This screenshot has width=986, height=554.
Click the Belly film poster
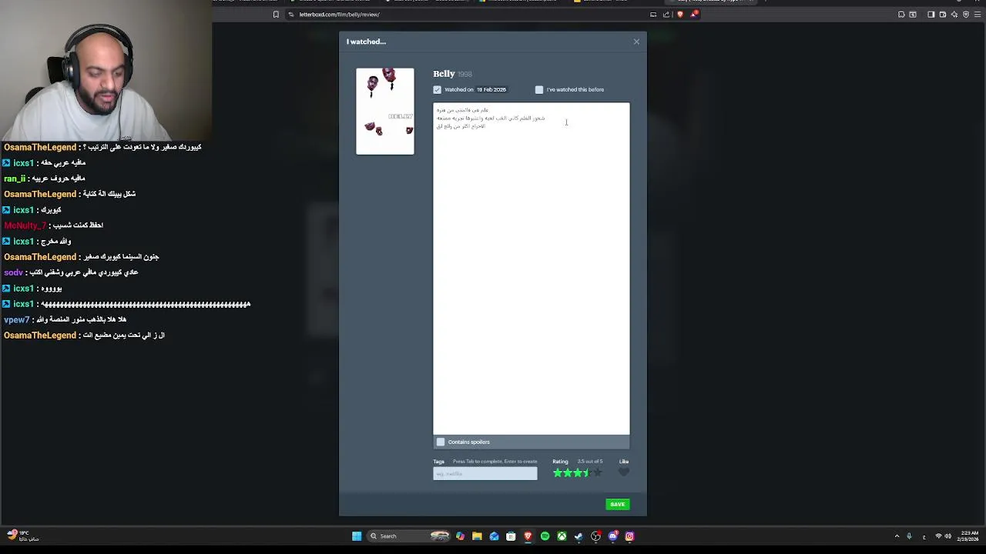(x=385, y=112)
